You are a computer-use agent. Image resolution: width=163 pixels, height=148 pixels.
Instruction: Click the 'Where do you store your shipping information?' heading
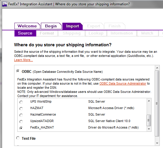63,45
